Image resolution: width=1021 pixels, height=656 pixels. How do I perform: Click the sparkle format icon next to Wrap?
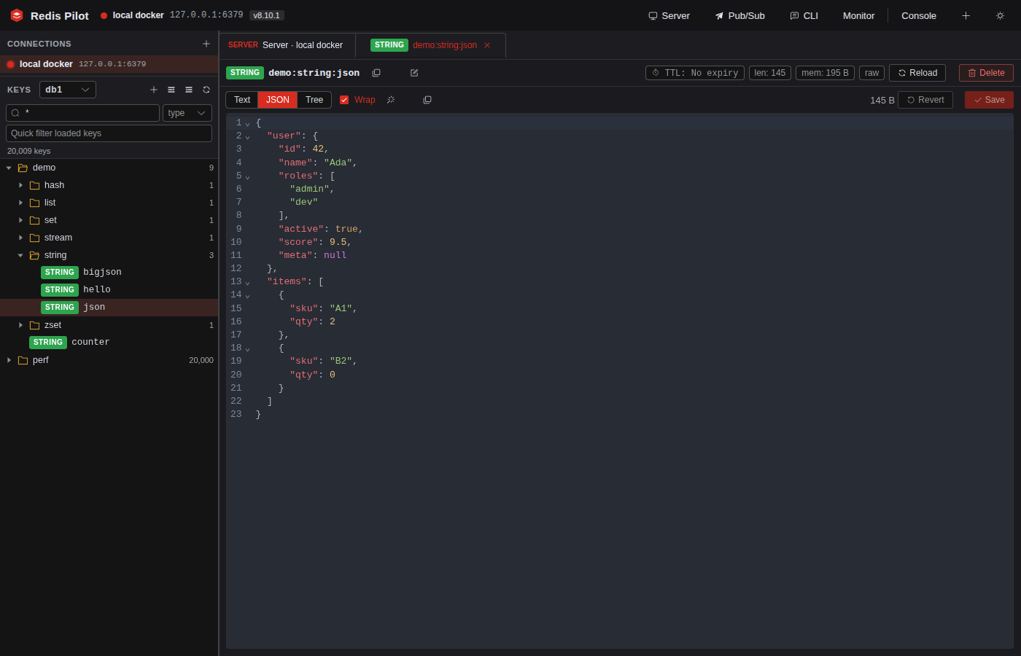pyautogui.click(x=391, y=100)
